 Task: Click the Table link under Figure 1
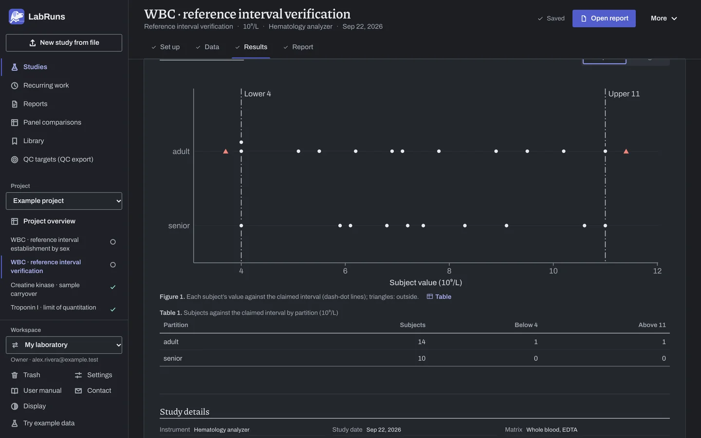tap(439, 297)
